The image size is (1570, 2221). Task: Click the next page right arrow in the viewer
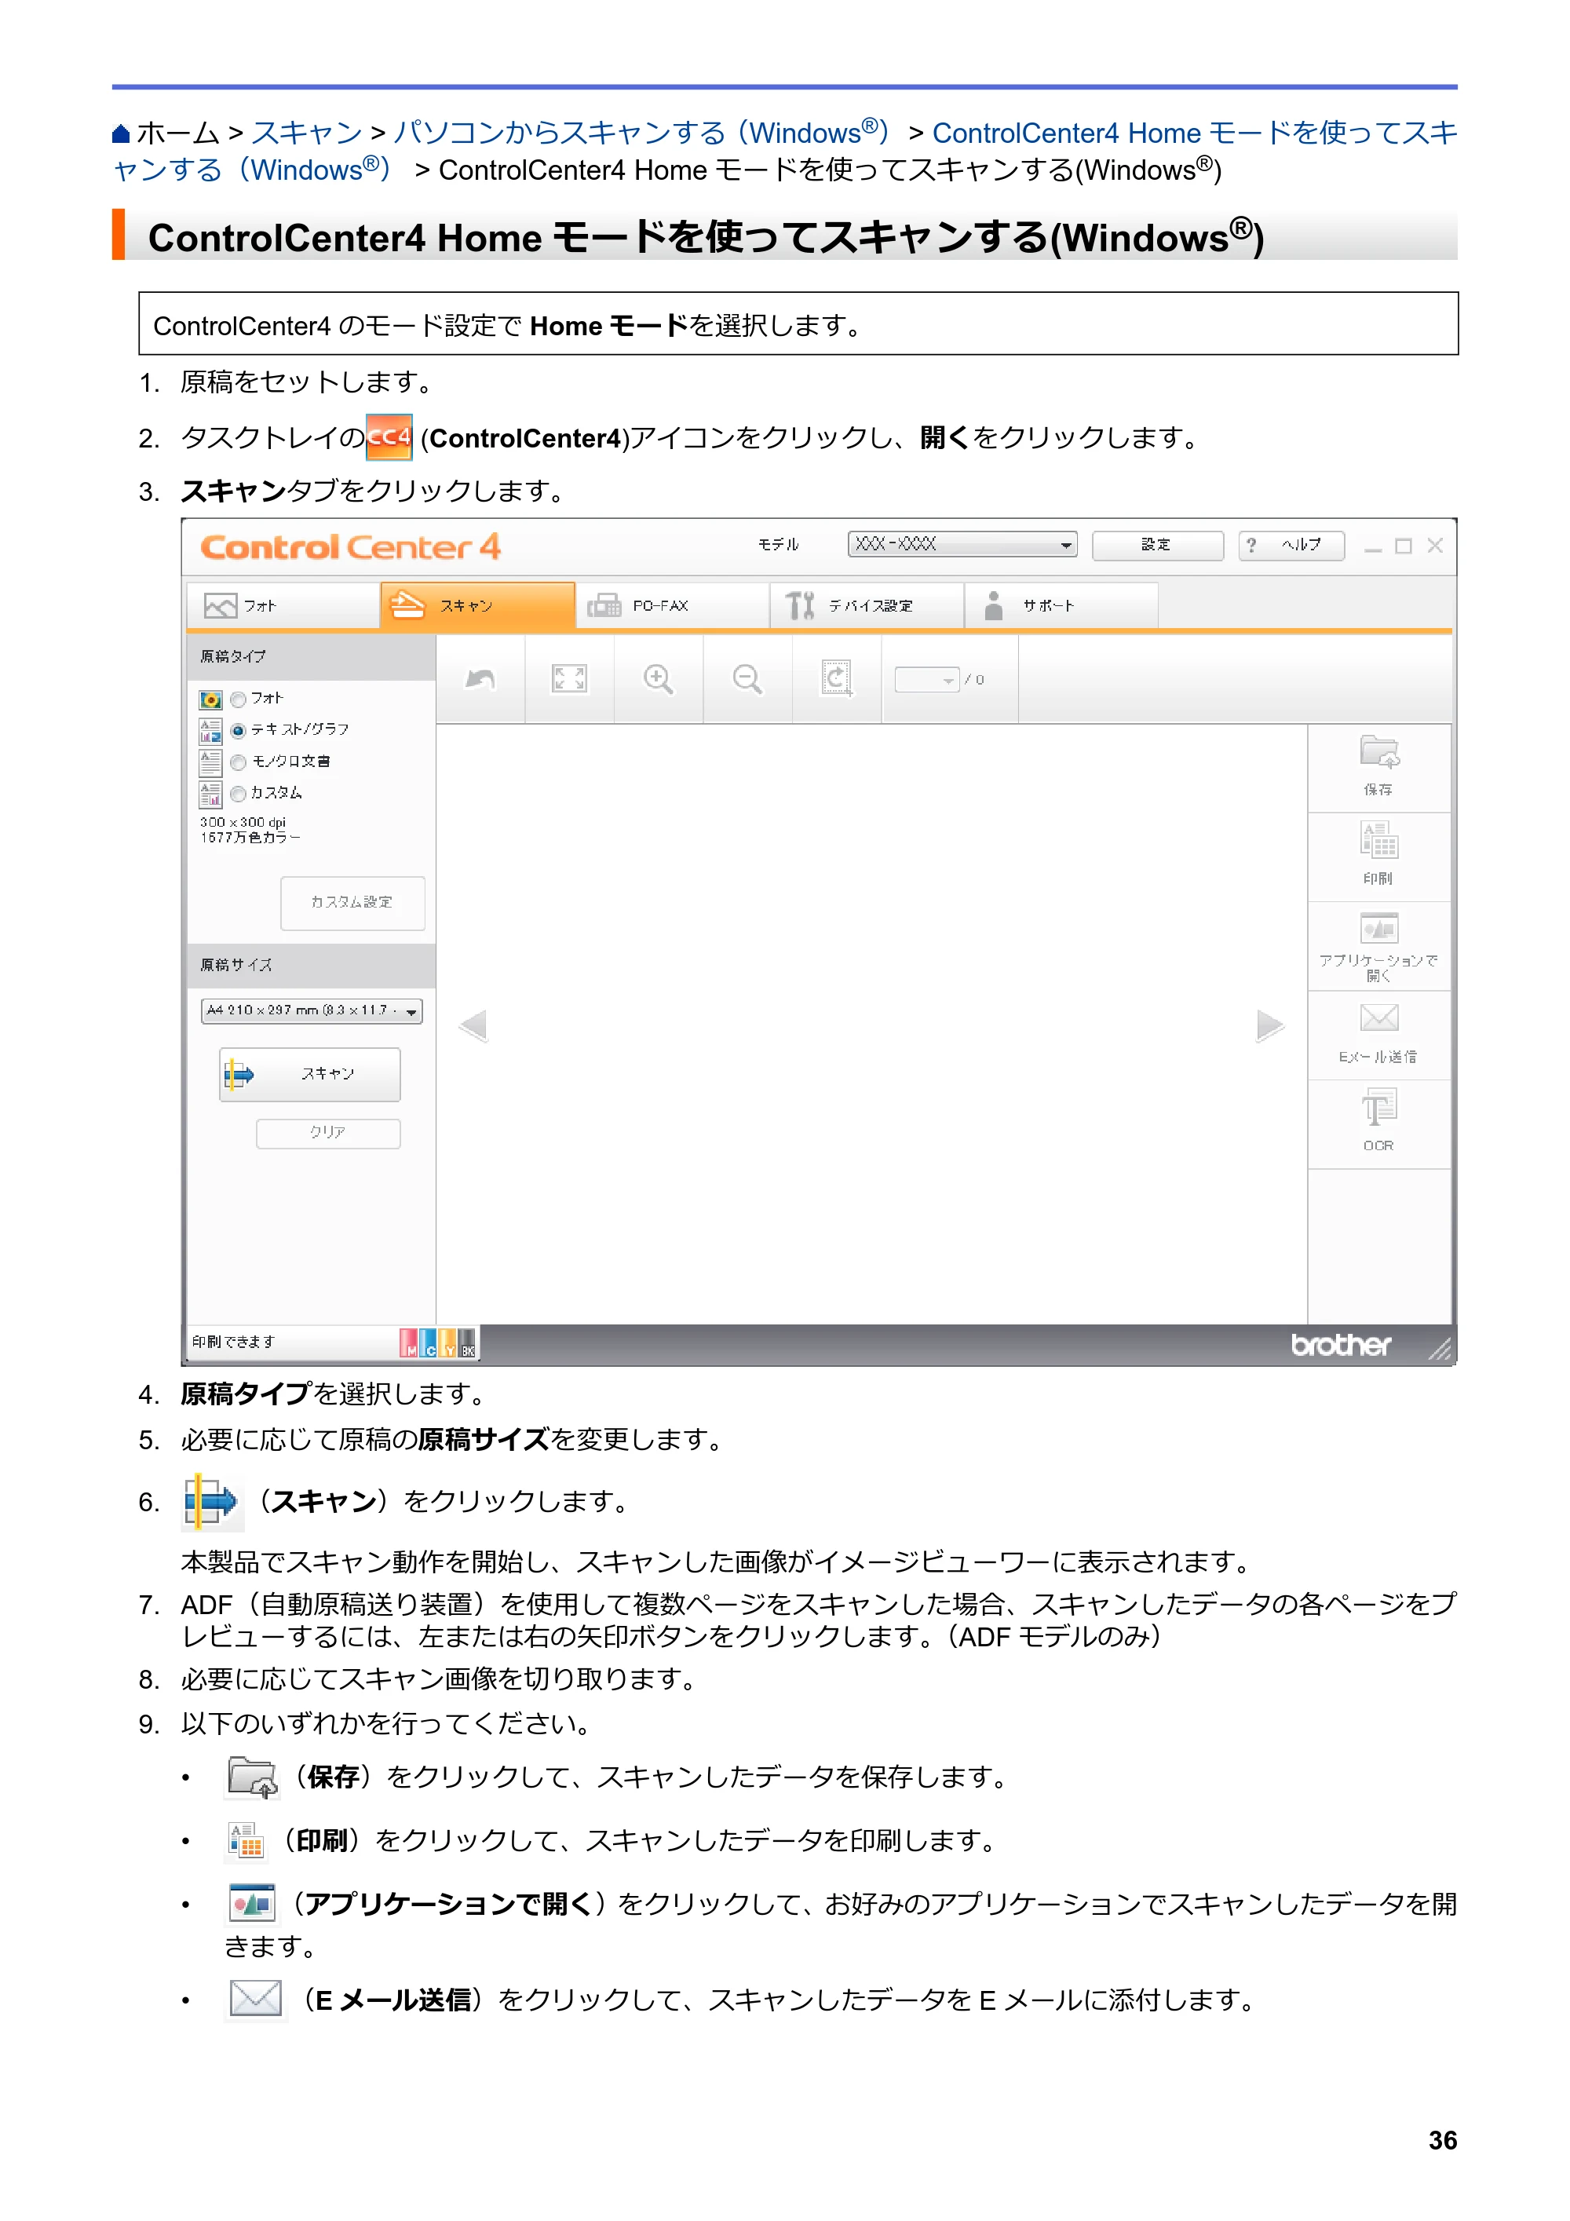[x=1270, y=1025]
